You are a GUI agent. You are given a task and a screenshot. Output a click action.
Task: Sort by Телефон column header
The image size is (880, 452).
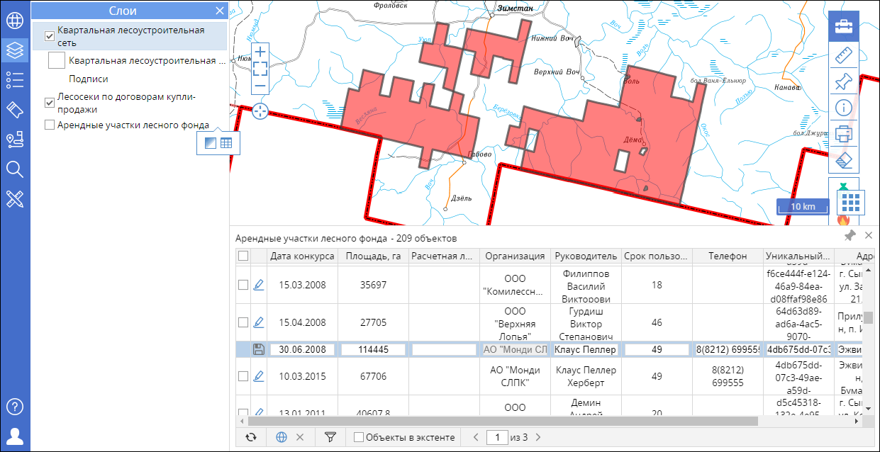tap(728, 256)
